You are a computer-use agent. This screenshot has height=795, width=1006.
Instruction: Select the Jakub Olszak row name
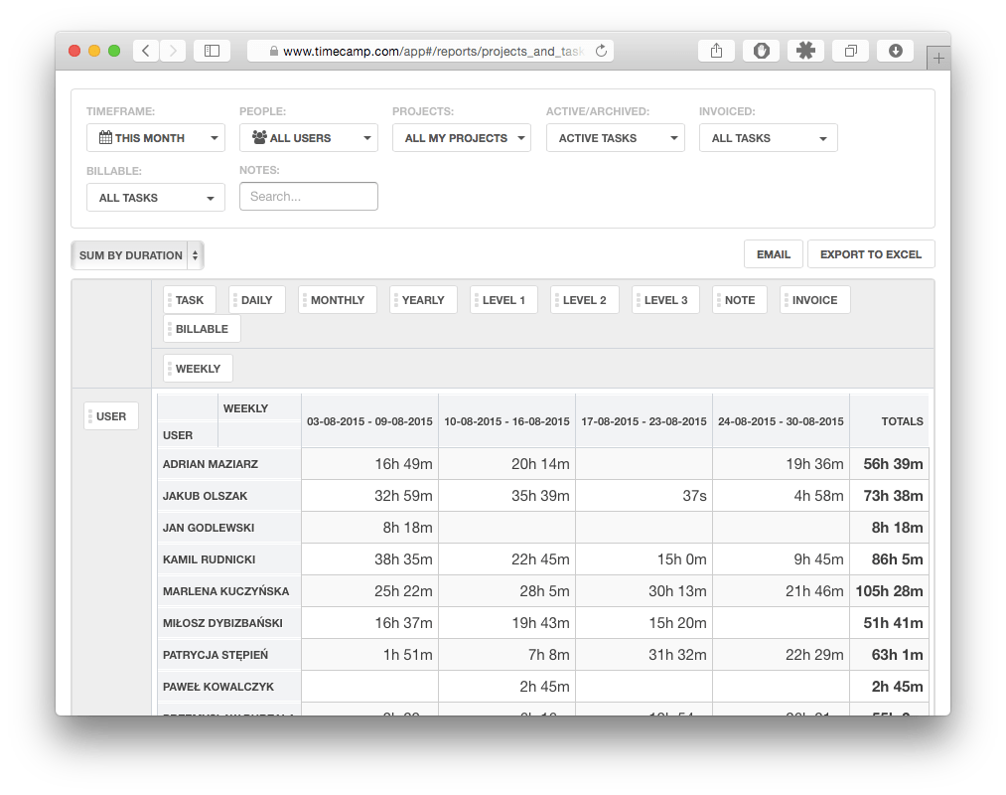pyautogui.click(x=205, y=496)
